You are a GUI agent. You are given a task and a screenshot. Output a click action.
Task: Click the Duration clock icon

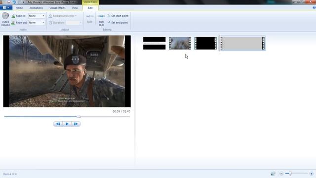point(50,23)
